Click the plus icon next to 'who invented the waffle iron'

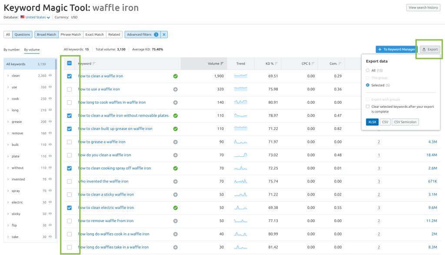(176, 181)
